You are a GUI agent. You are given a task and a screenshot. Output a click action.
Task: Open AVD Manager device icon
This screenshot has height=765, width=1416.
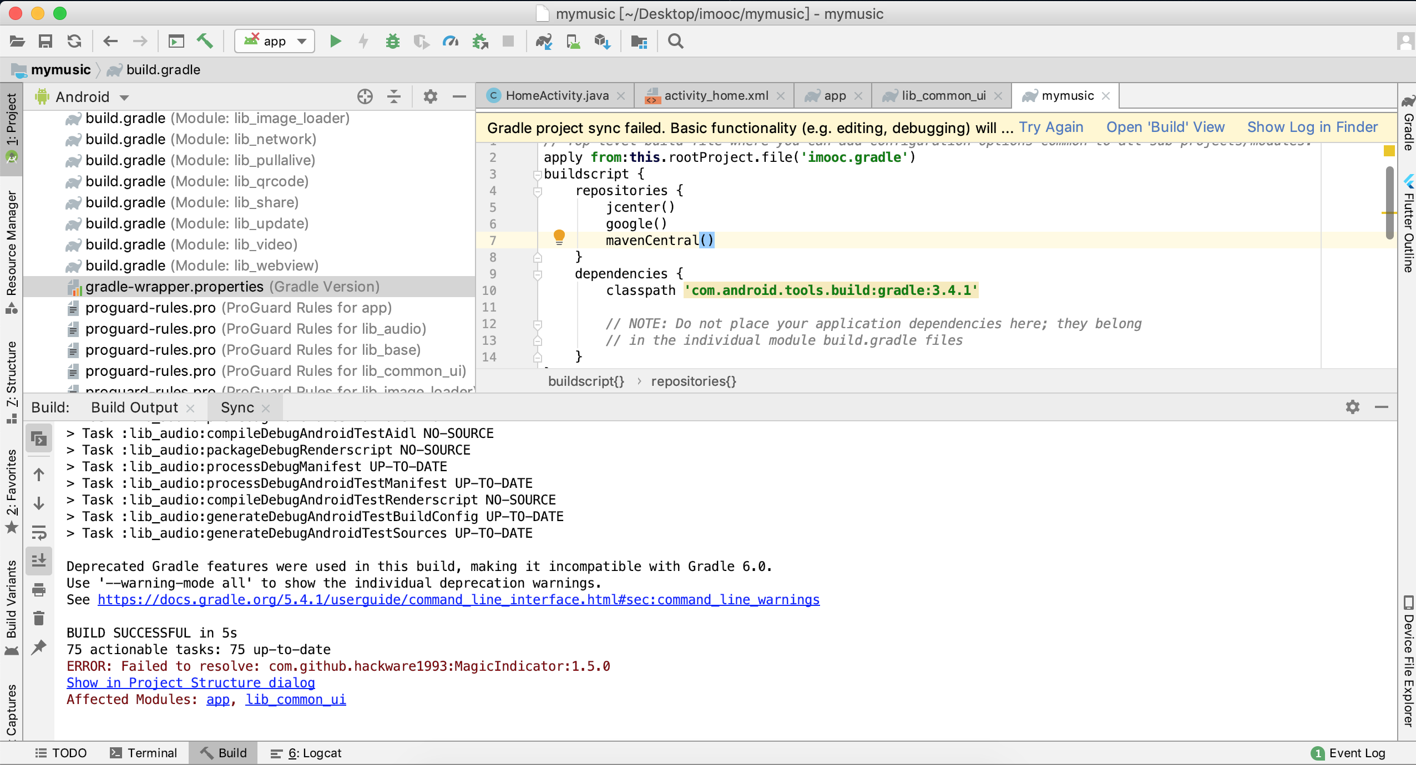(x=573, y=41)
